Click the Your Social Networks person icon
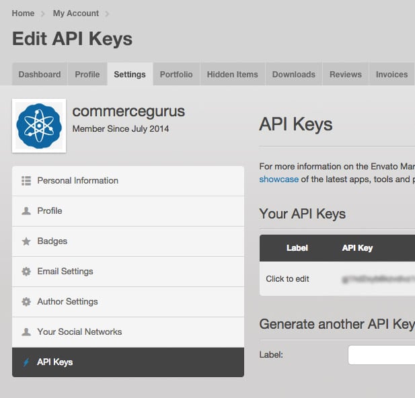Screen dimensions: 415x398 pyautogui.click(x=26, y=332)
